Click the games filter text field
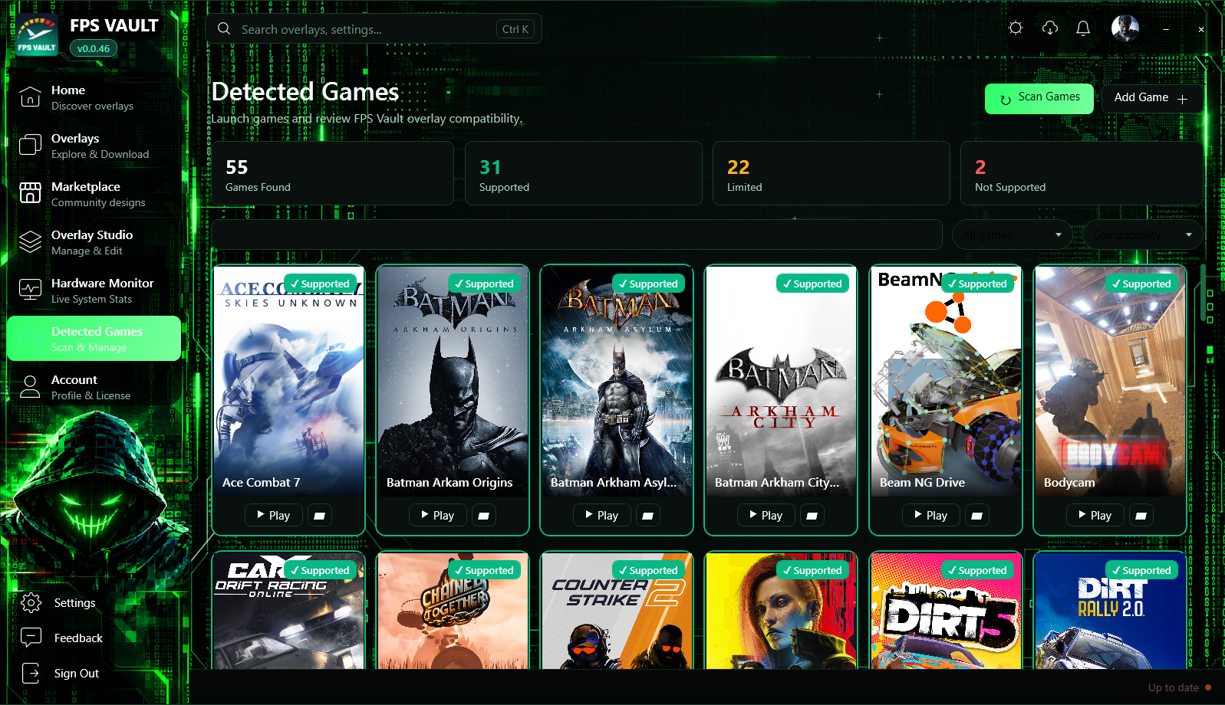 click(x=577, y=234)
